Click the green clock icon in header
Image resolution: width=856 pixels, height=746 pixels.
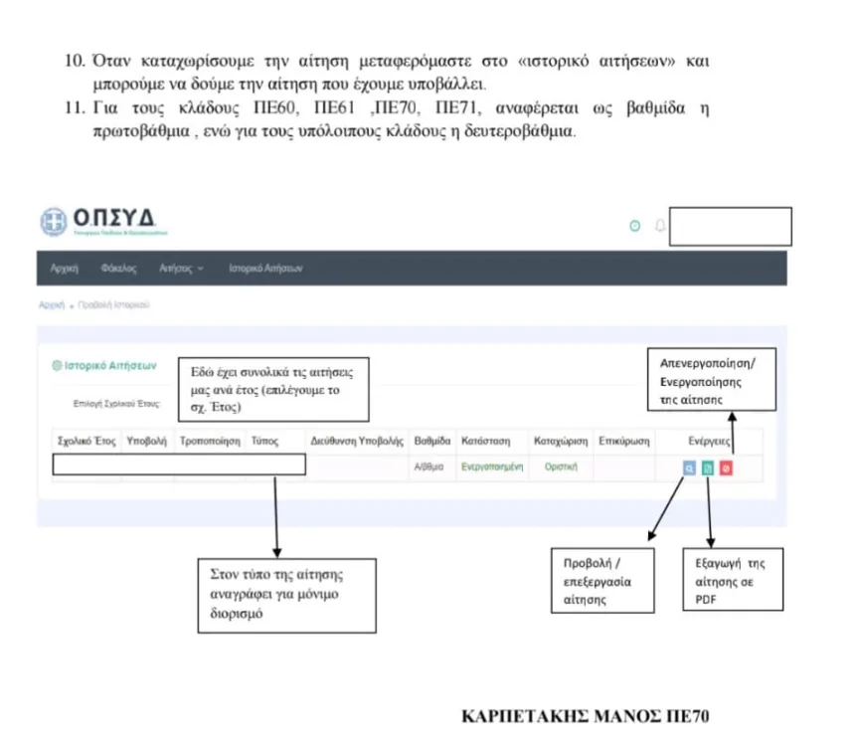tap(635, 227)
